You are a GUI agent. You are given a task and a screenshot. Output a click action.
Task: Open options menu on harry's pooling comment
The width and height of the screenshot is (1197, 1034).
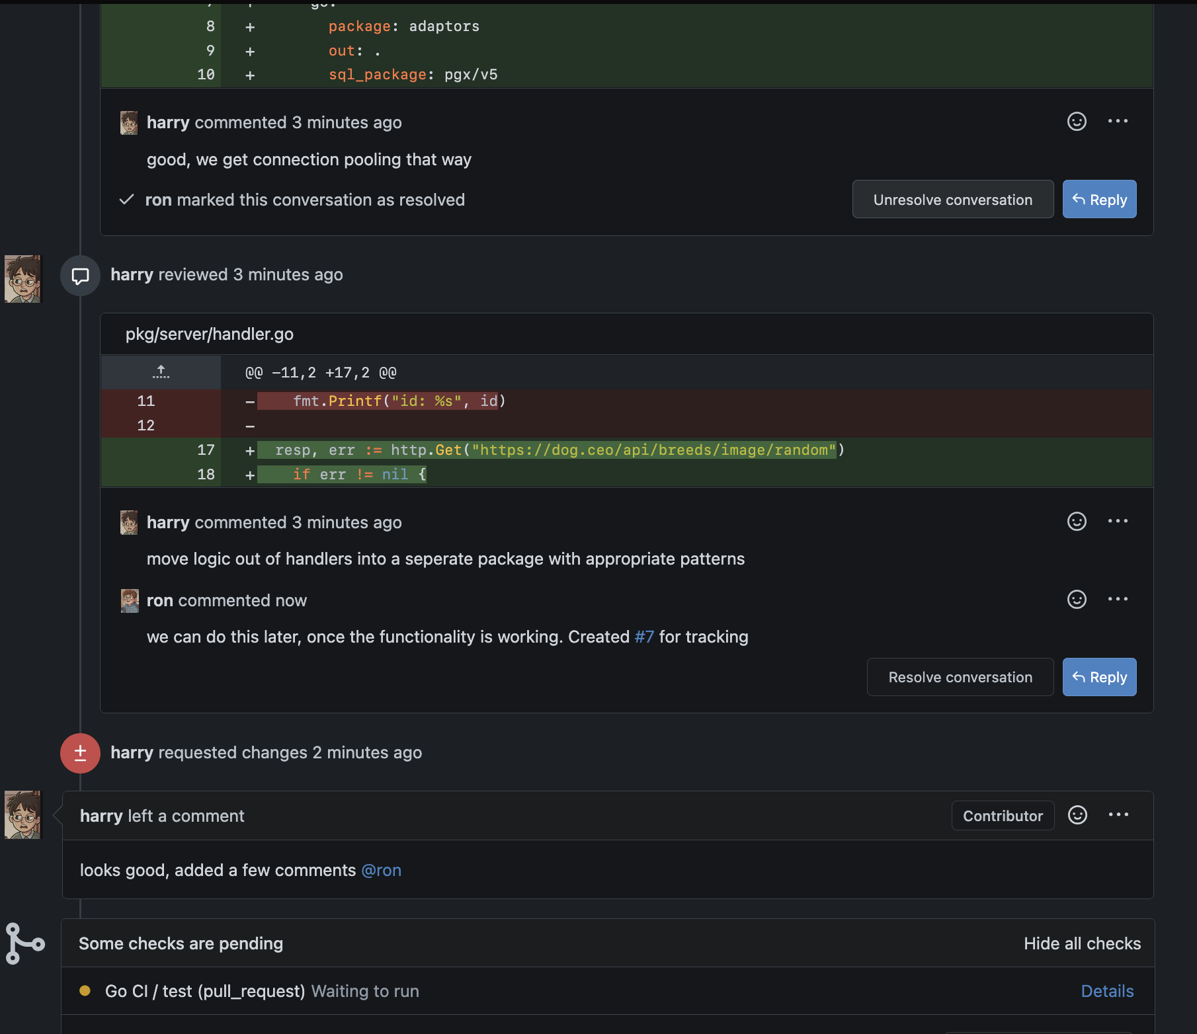(1118, 122)
